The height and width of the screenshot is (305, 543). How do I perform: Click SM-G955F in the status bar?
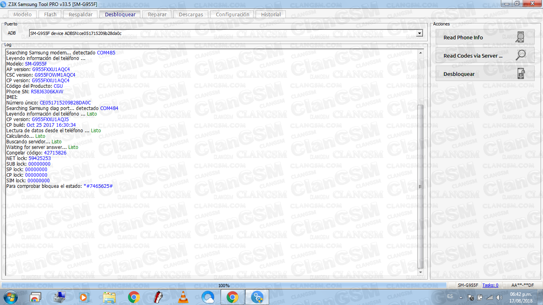468,285
